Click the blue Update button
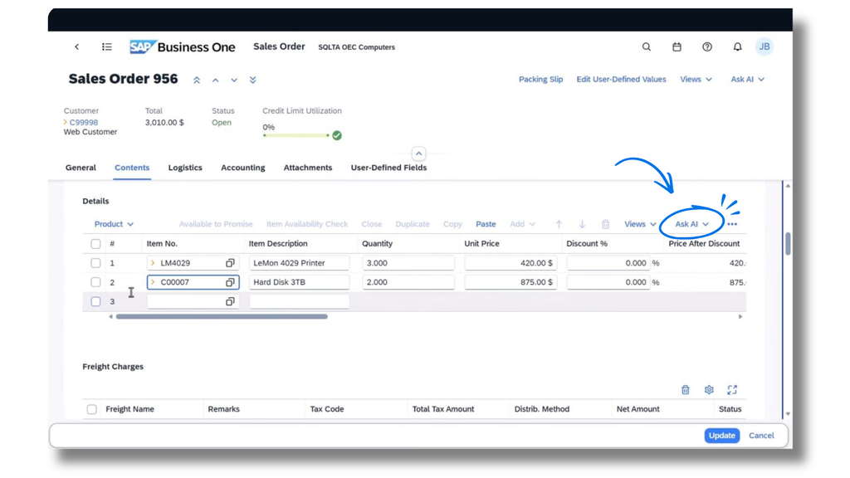This screenshot has width=850, height=478. click(721, 435)
